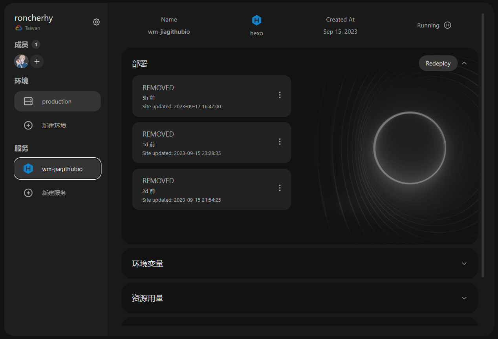
Task: Click the hexo logo in header
Action: (256, 20)
